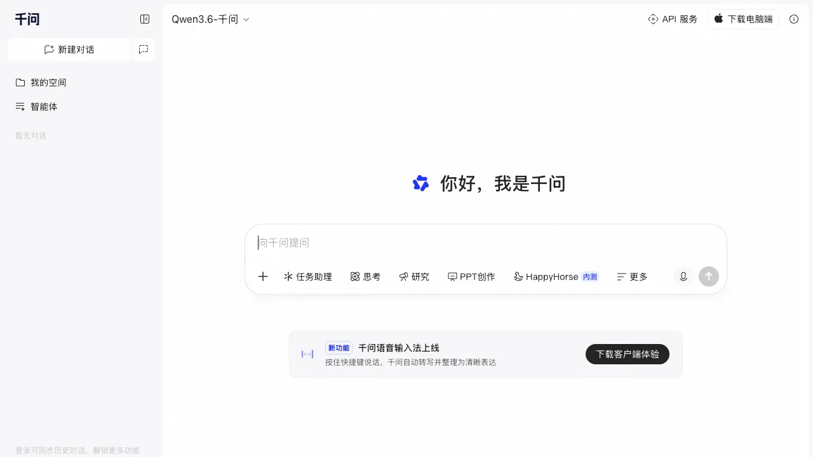Open API 服务 link

point(673,19)
